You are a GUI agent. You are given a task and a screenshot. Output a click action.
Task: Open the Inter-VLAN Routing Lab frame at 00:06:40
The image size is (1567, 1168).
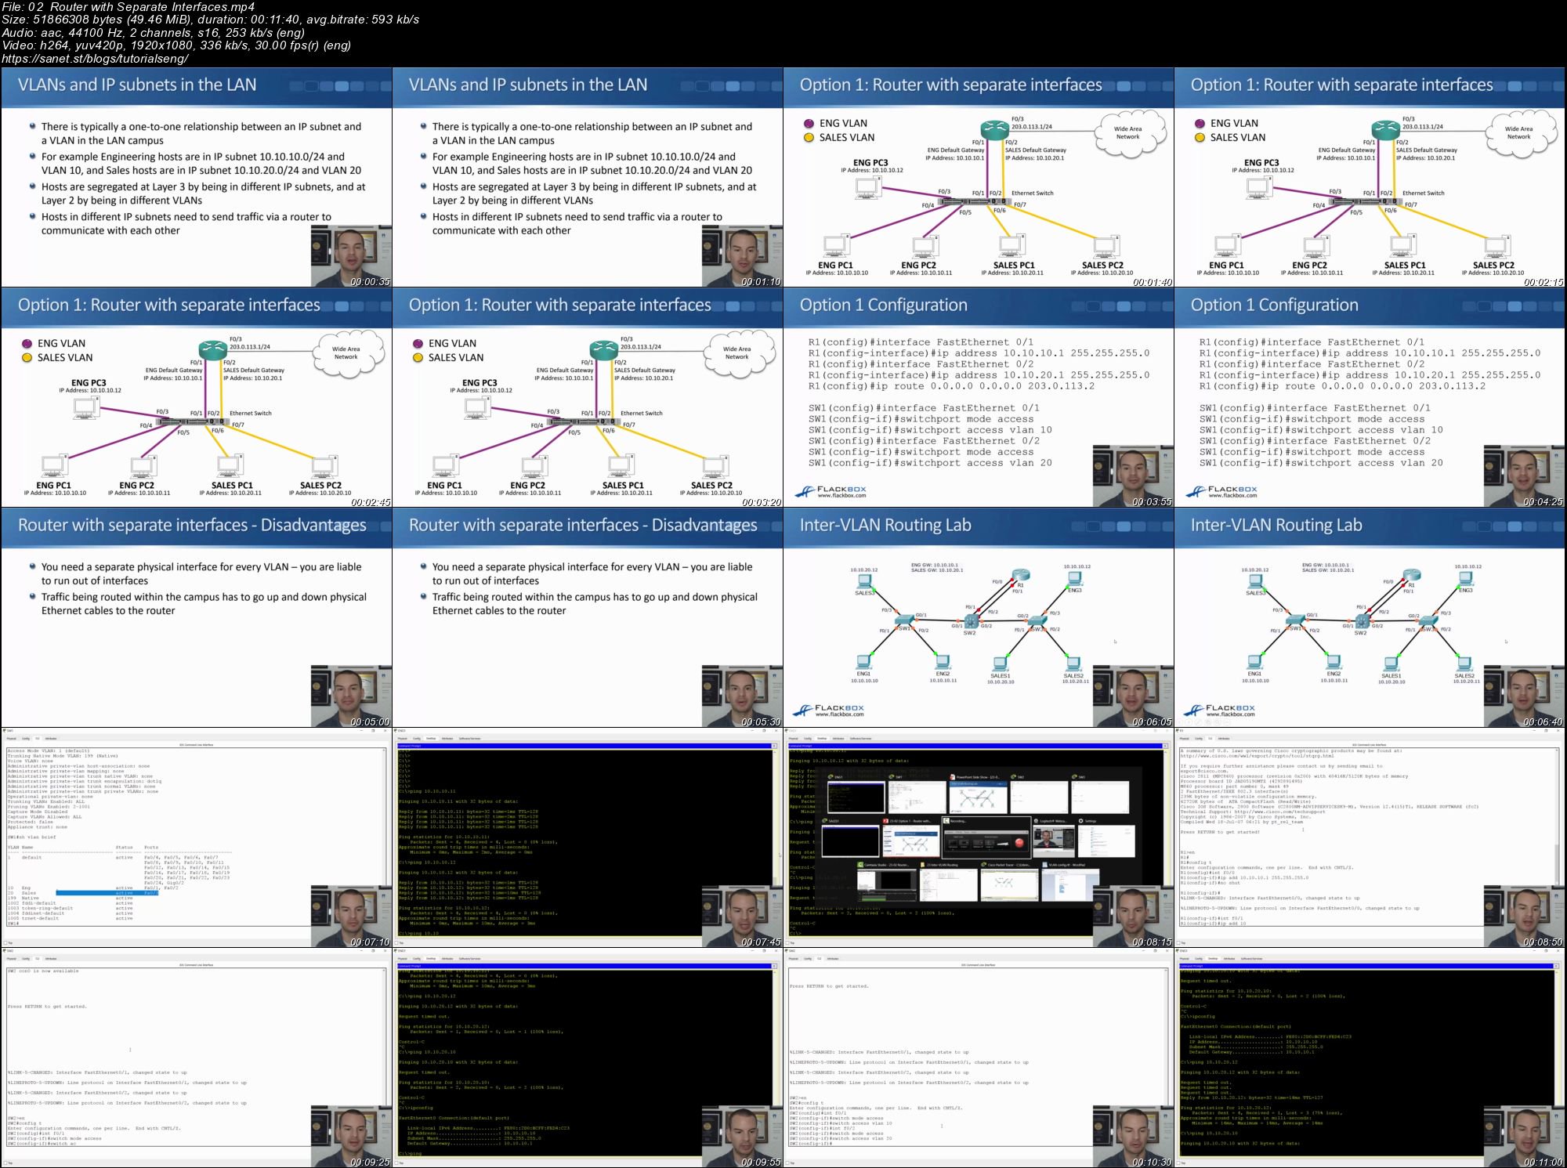pos(1370,617)
